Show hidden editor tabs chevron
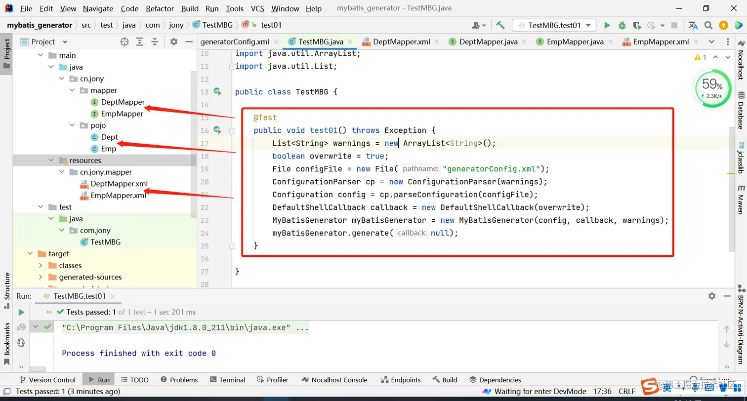 711,41
